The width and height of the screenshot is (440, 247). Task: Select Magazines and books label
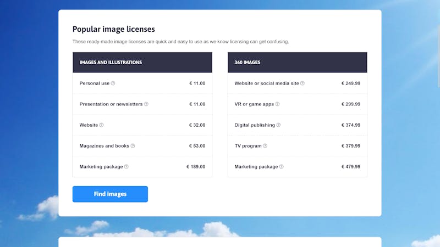tap(104, 145)
